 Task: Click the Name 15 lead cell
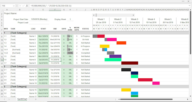click(33, 90)
